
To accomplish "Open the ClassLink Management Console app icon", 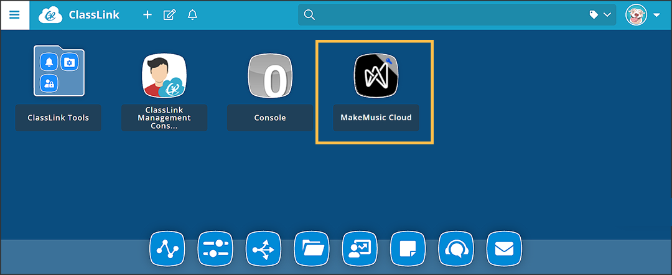I will coord(164,76).
